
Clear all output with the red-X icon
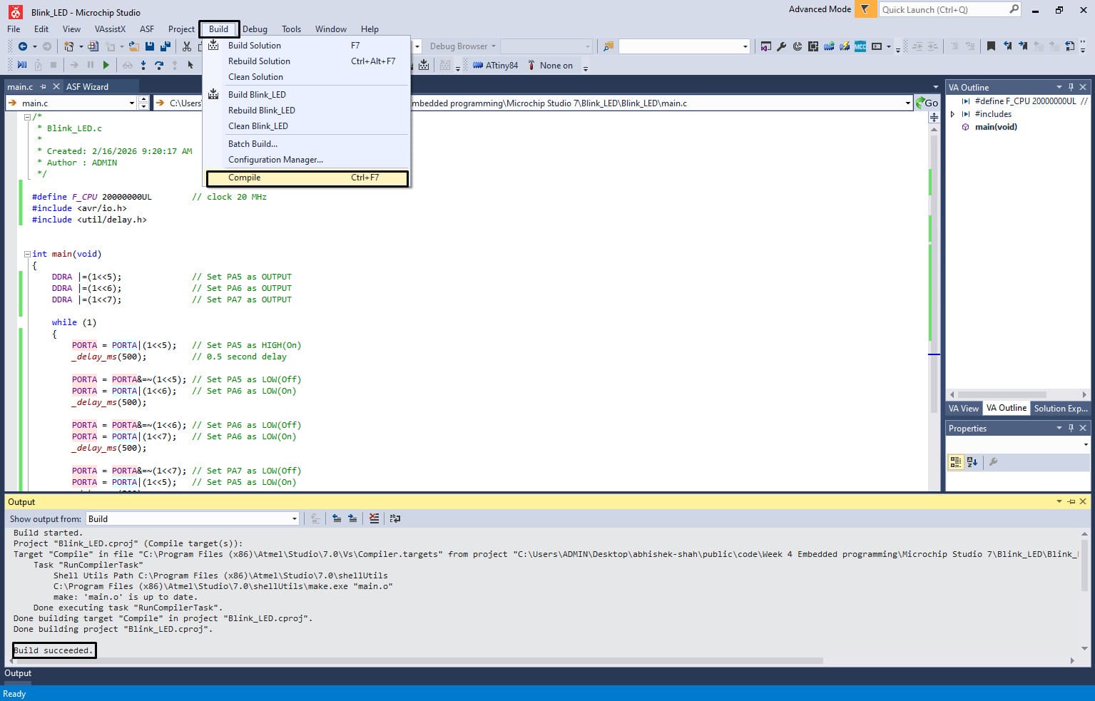point(374,518)
